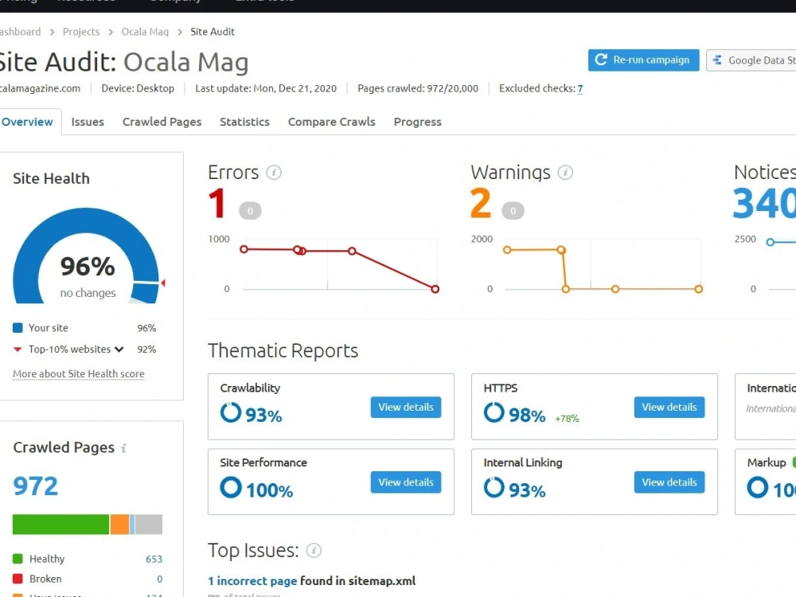Click the 96% Site Health gauge
The width and height of the screenshot is (796, 597).
coord(86,256)
